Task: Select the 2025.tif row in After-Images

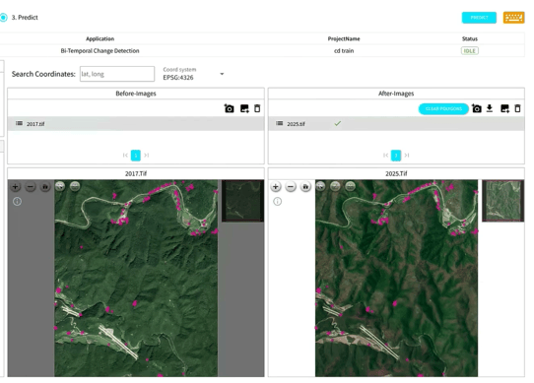Action: [x=396, y=124]
